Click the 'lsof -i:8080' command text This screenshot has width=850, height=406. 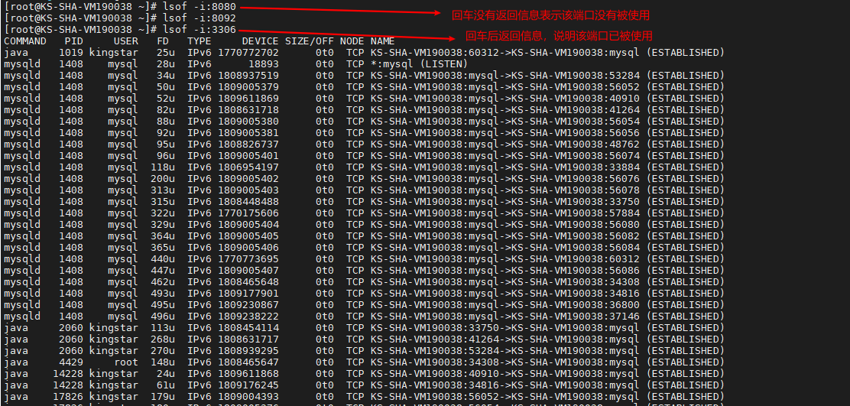click(197, 7)
